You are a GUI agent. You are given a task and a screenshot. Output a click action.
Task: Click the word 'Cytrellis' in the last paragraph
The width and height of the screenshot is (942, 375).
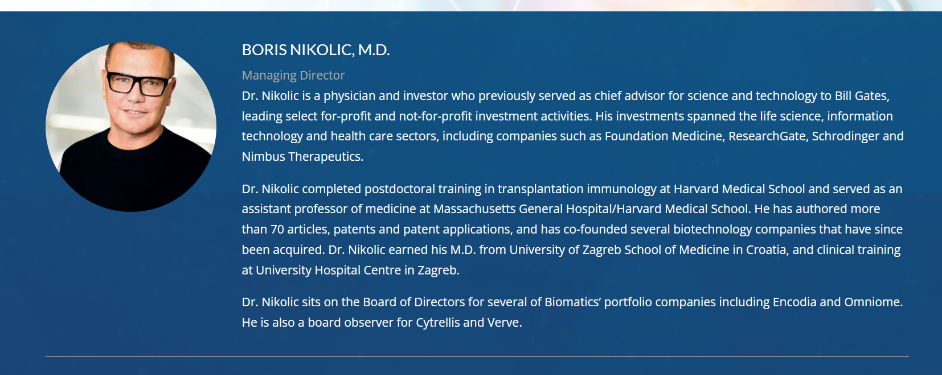[437, 323]
